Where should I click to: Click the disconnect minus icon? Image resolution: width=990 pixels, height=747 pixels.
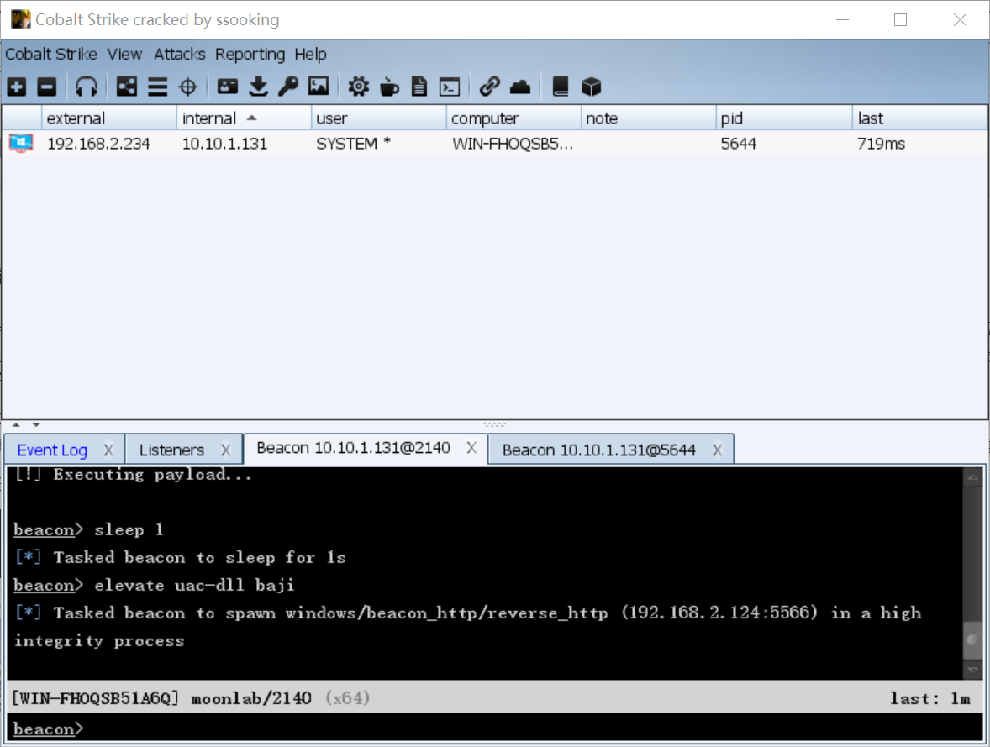pyautogui.click(x=47, y=87)
